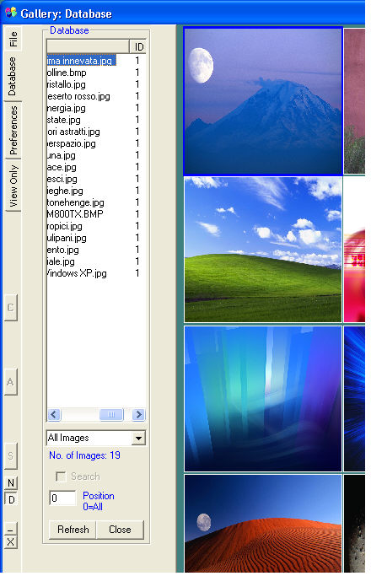Enable the Search checkbox

click(60, 476)
